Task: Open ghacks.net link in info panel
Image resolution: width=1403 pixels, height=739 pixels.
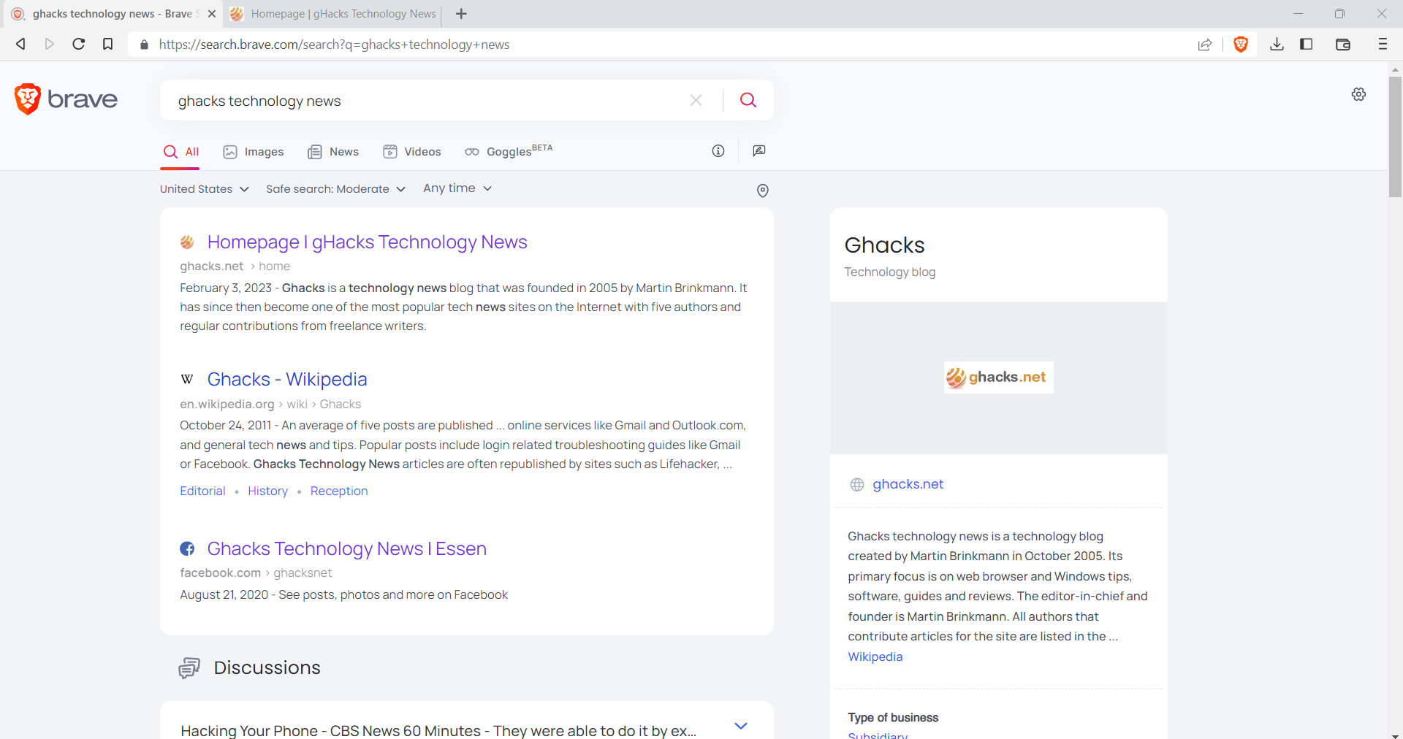Action: click(x=908, y=484)
